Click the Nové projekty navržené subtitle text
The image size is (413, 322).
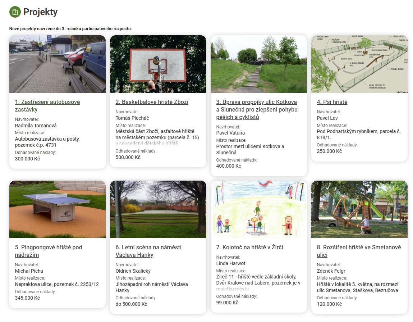[x=70, y=28]
